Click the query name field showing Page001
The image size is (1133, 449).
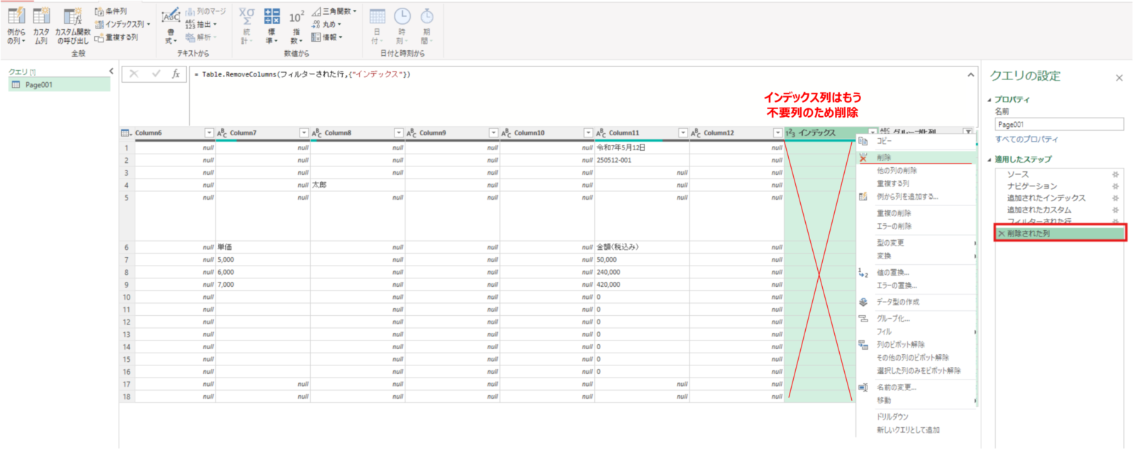click(x=1059, y=125)
